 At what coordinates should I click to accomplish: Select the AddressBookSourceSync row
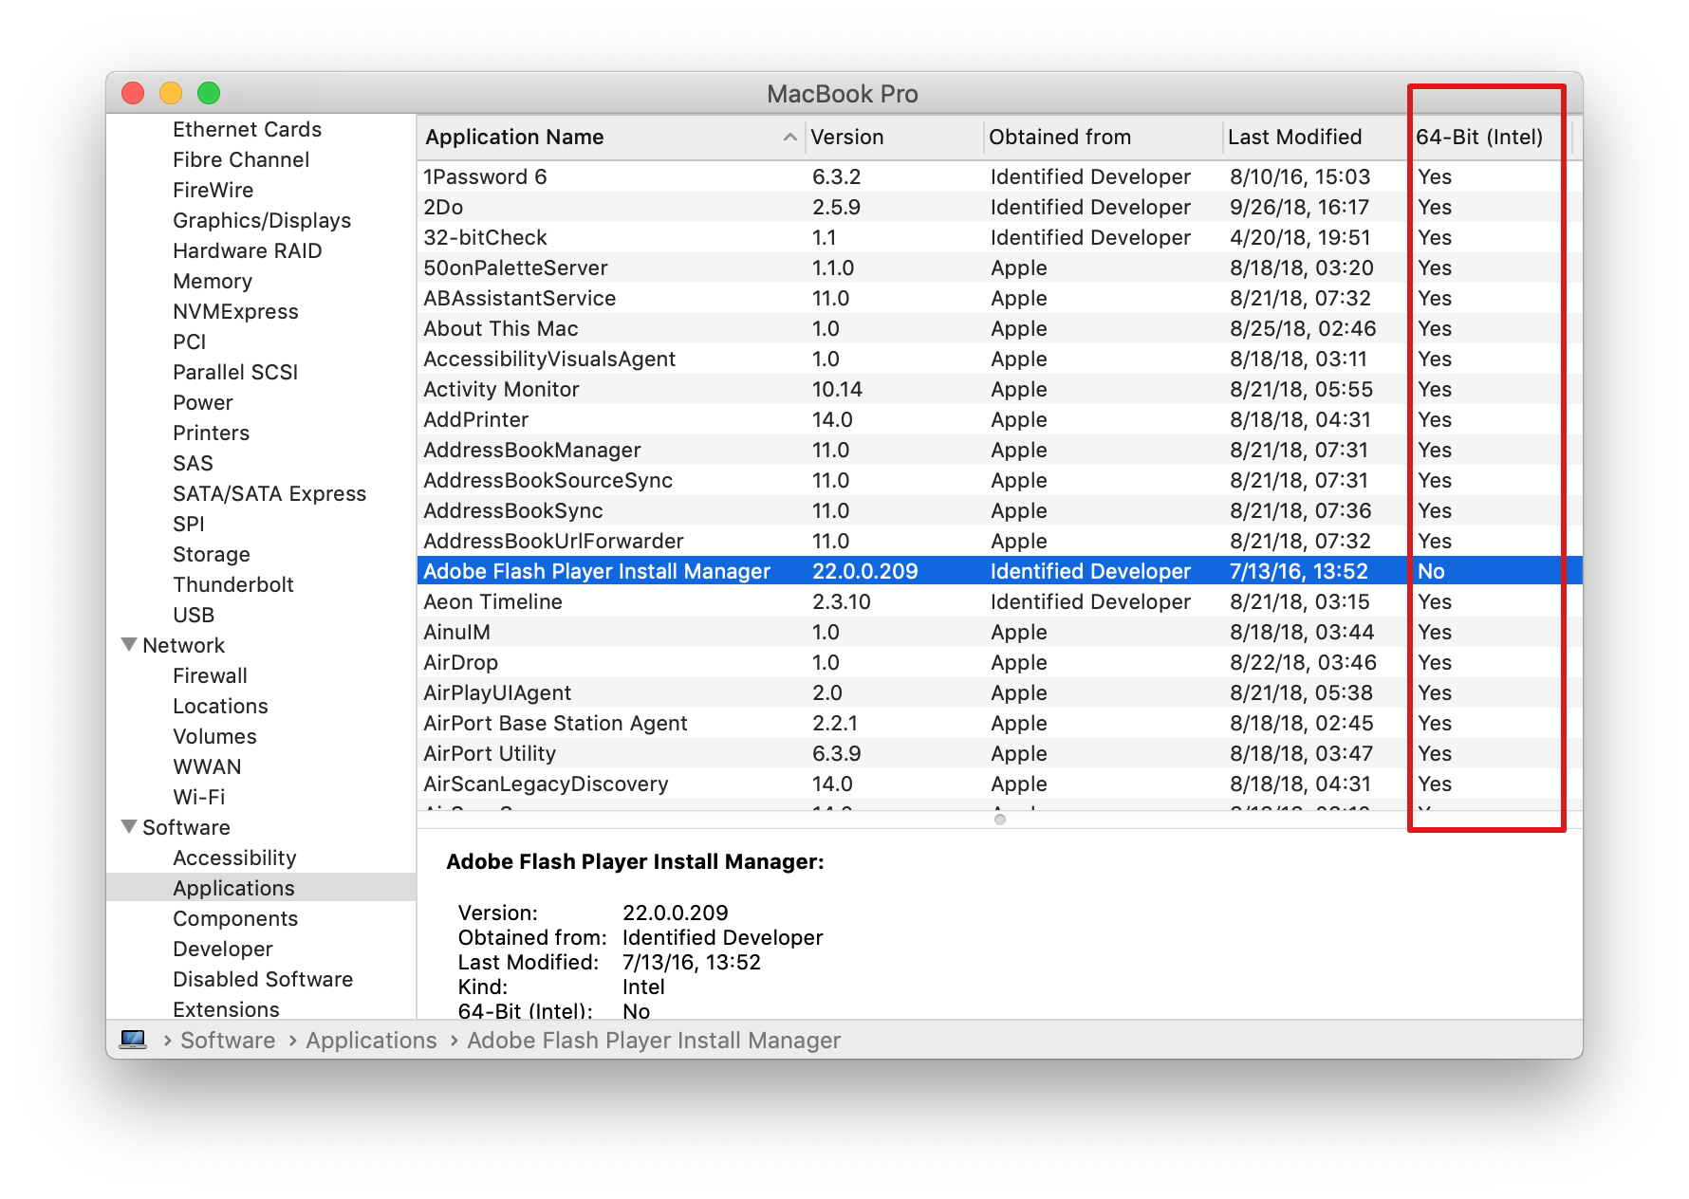click(999, 480)
